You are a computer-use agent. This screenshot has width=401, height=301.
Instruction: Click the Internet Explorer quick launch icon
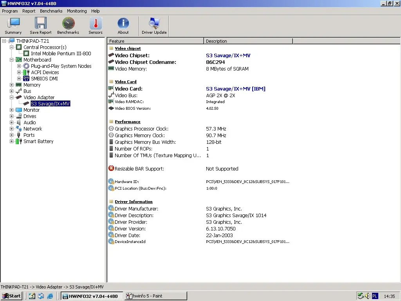[50, 296]
